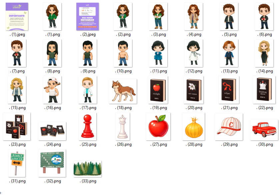
Task: Select boy in dark jacket thumbnail (5).png
Action: (x=229, y=16)
